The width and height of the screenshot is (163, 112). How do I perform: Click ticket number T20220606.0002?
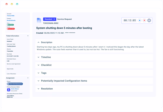[x=51, y=23]
